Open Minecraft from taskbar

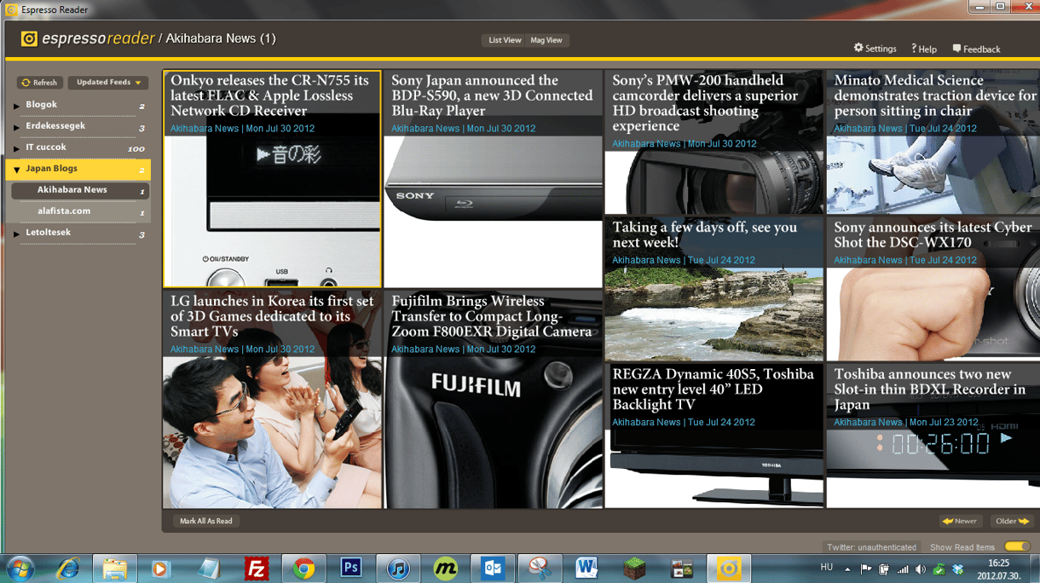tap(633, 568)
